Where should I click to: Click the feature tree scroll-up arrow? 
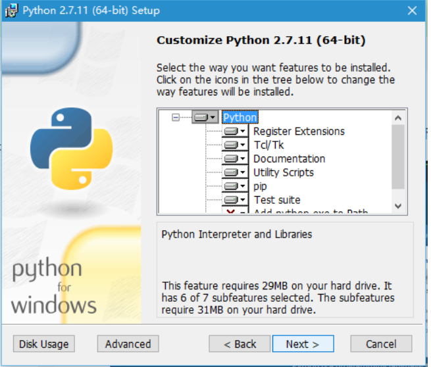398,118
